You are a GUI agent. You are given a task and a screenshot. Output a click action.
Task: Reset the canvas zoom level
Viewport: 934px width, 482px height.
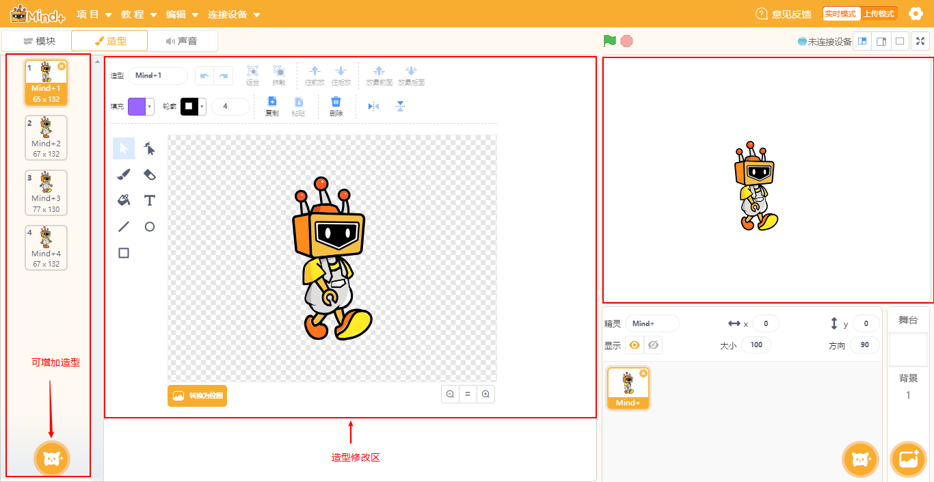(x=468, y=394)
